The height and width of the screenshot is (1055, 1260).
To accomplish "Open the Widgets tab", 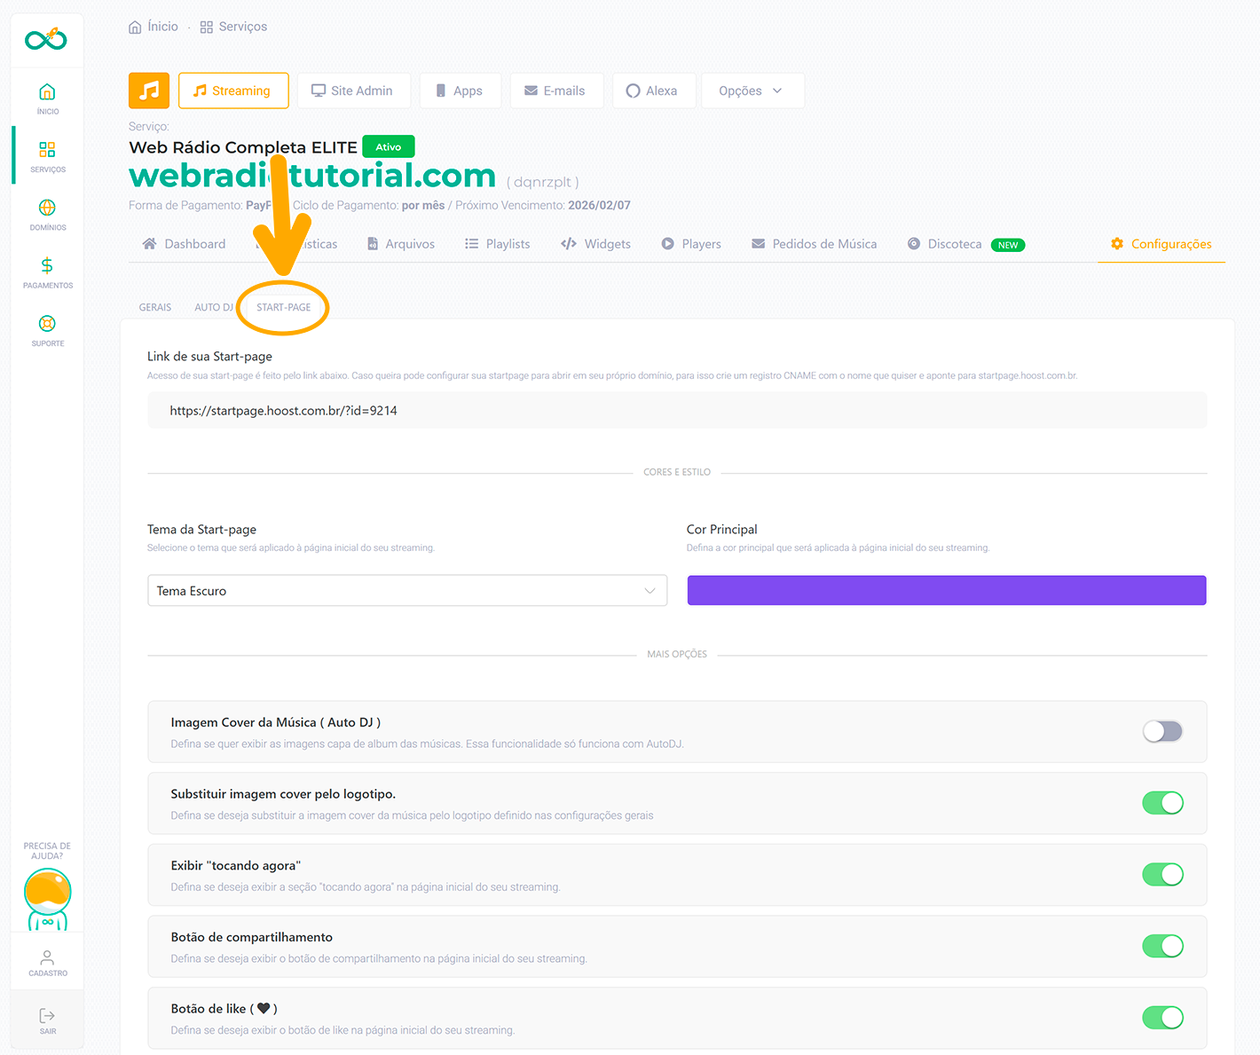I will pyautogui.click(x=596, y=244).
